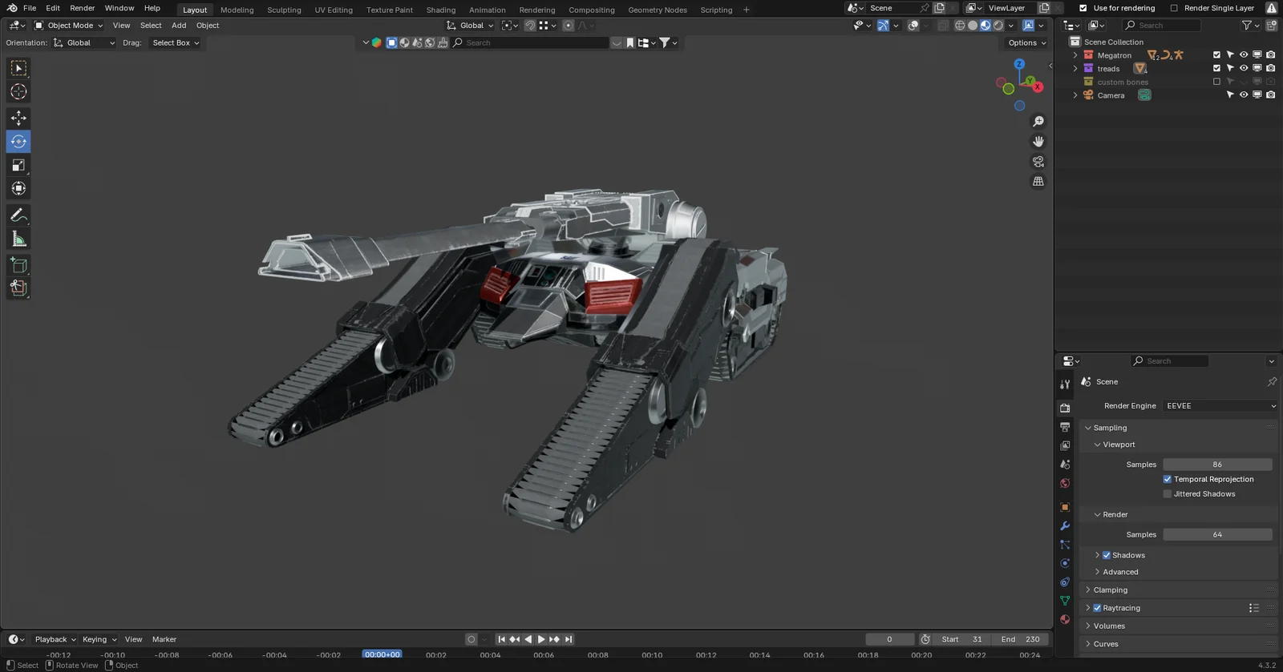This screenshot has height=672, width=1283.
Task: Select the Scale tool
Action: pyautogui.click(x=18, y=165)
